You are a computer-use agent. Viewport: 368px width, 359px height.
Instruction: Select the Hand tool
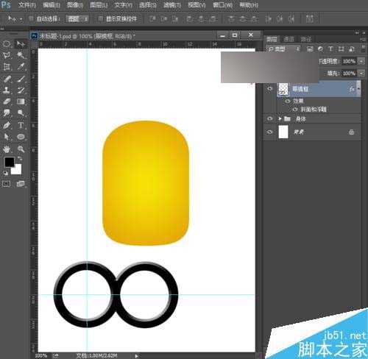click(x=7, y=149)
